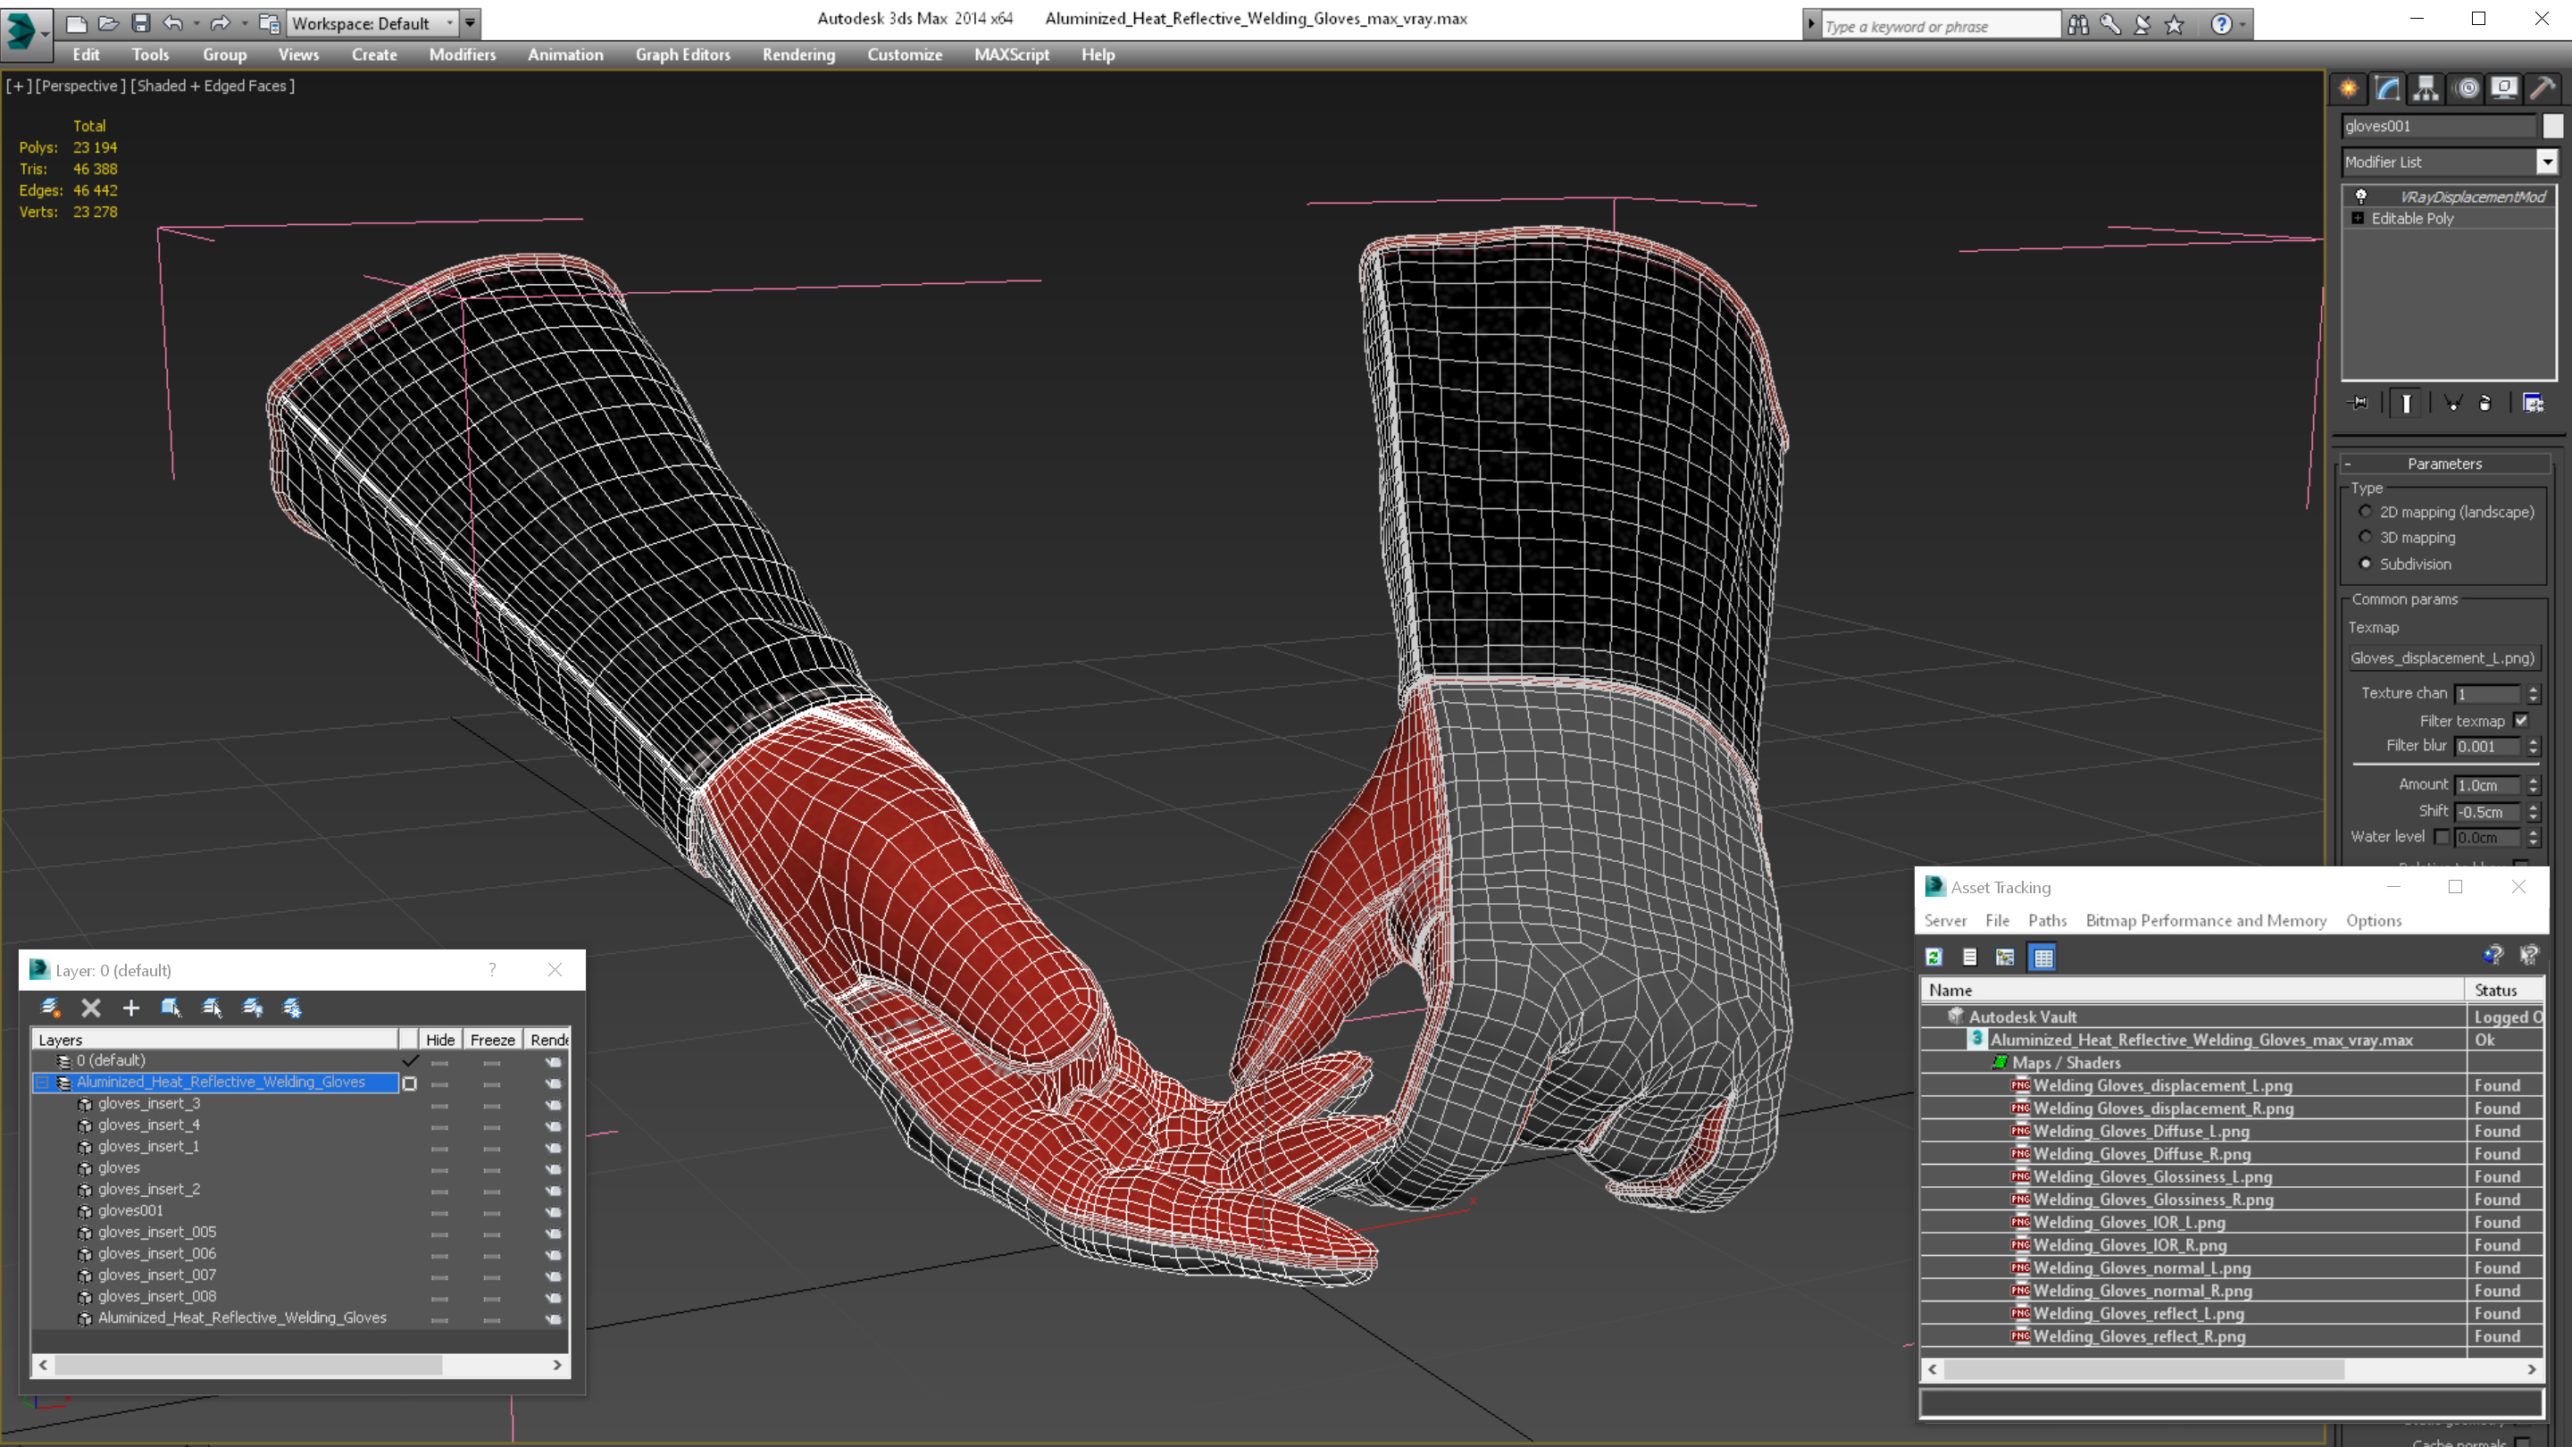Click the Open File folder icon

pyautogui.click(x=109, y=22)
